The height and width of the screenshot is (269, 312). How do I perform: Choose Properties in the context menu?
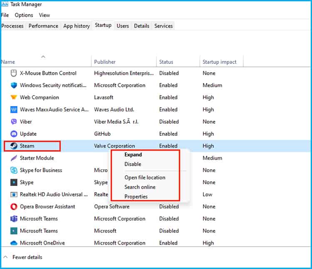[136, 196]
